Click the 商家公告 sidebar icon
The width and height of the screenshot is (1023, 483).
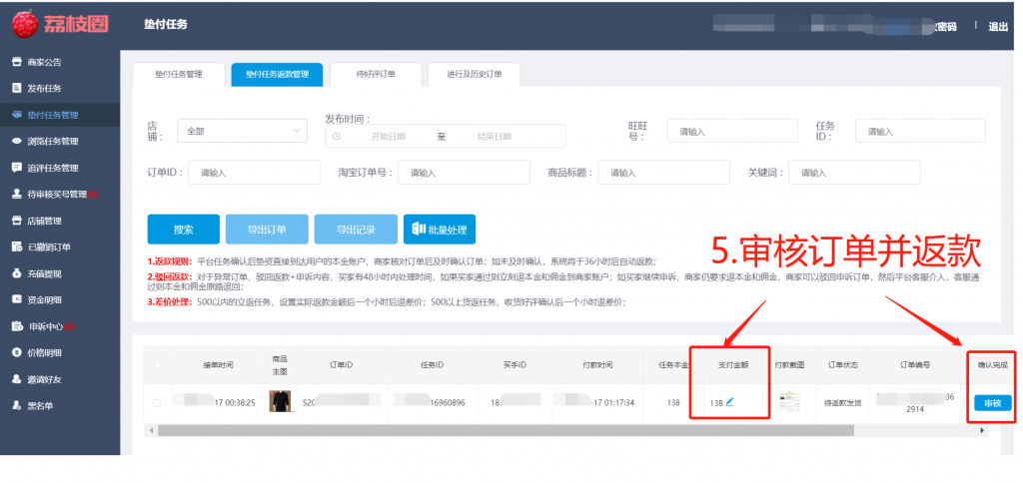click(17, 62)
